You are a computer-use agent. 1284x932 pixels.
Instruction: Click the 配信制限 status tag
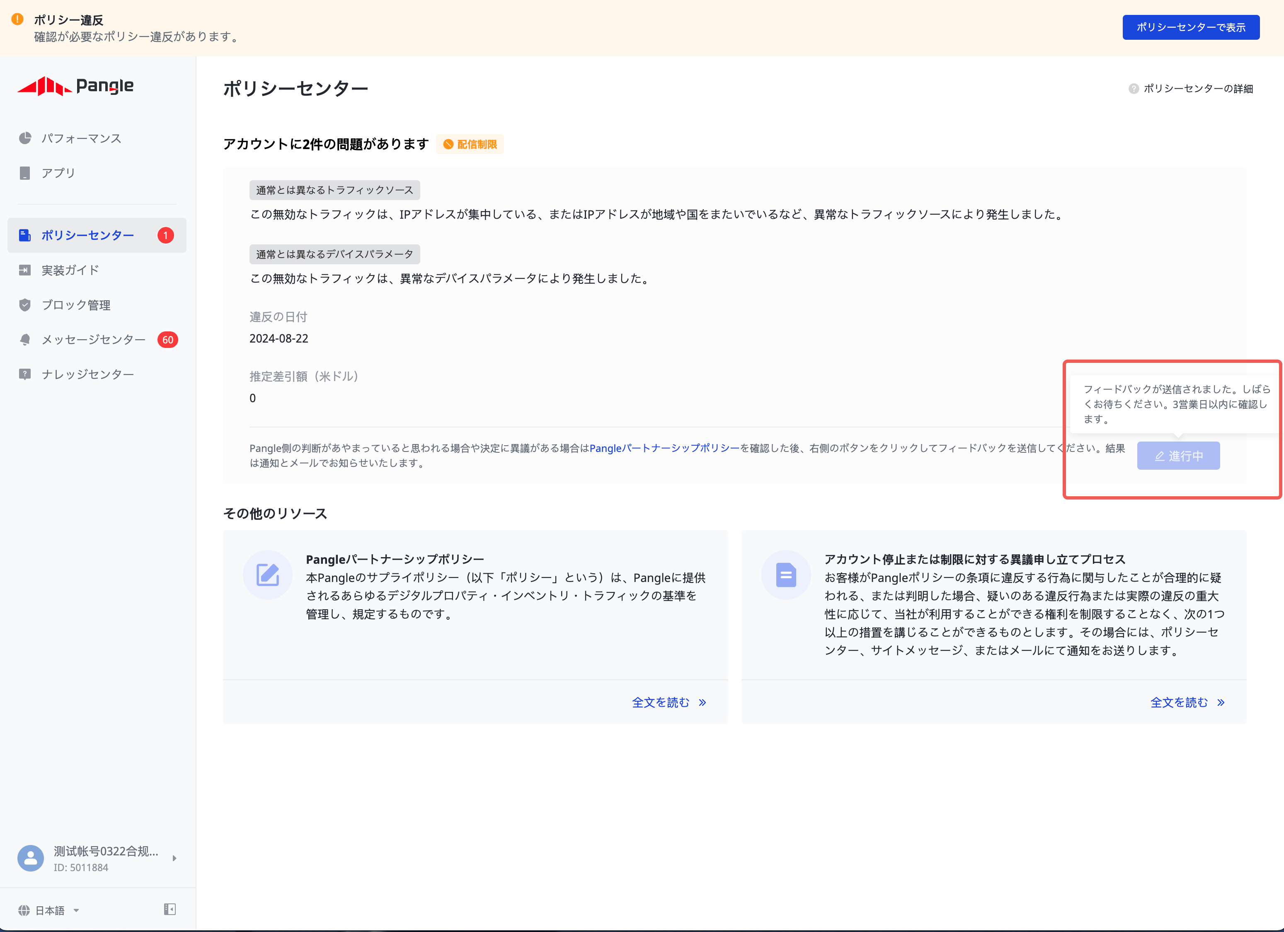point(470,144)
